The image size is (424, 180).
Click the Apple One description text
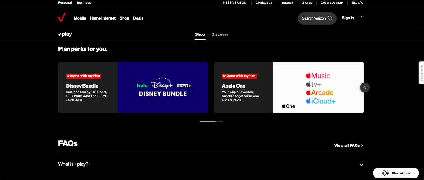[x=240, y=96]
